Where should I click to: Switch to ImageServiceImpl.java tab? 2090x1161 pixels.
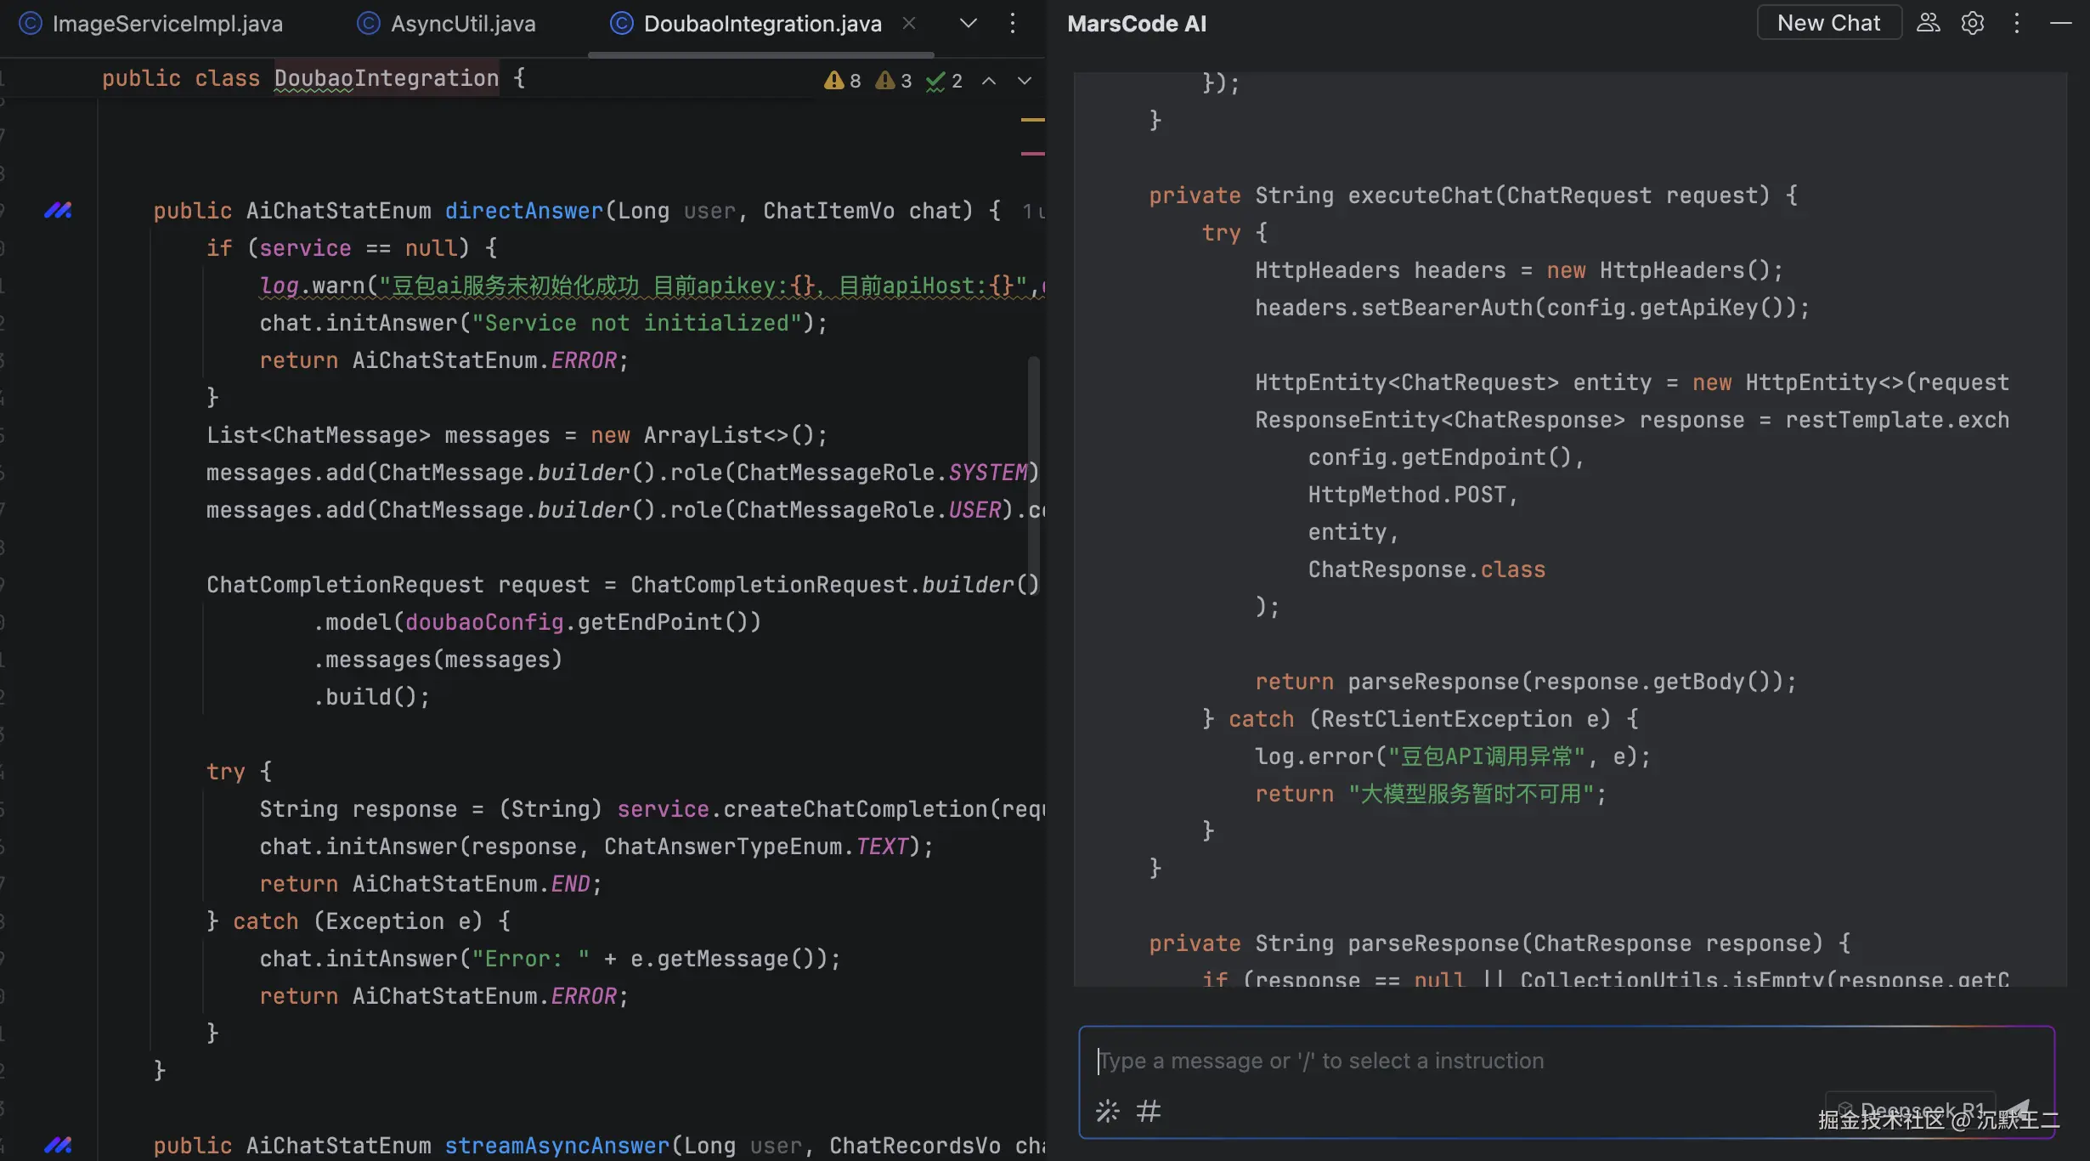pos(167,24)
